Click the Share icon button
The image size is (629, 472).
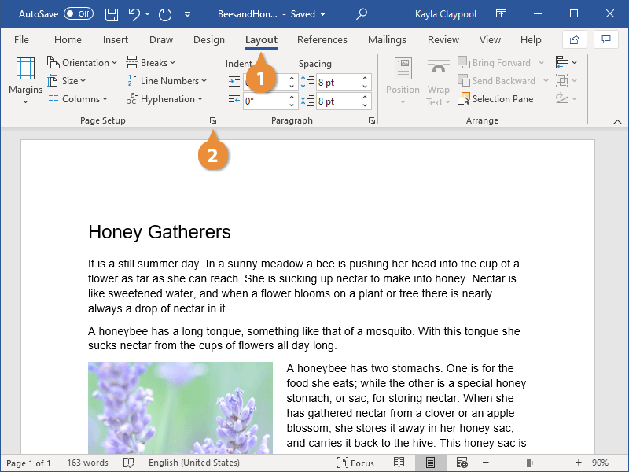point(574,39)
